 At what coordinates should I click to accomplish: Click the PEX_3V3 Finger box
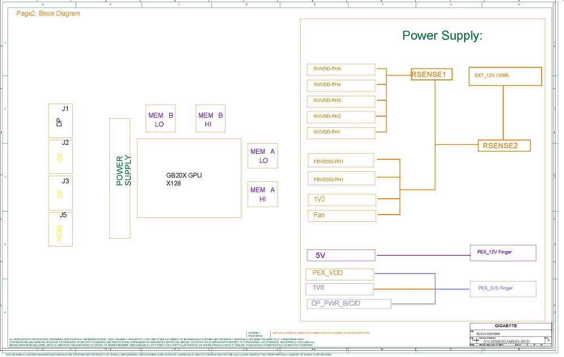click(x=503, y=289)
